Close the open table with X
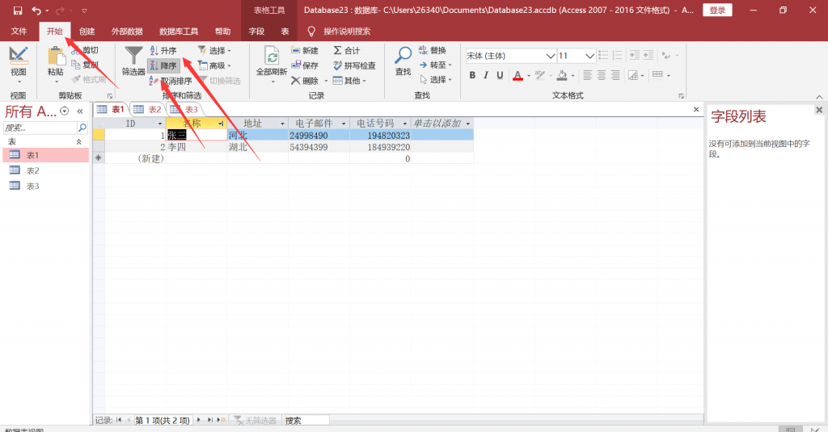Screen dimensions: 828x432 tap(696, 109)
